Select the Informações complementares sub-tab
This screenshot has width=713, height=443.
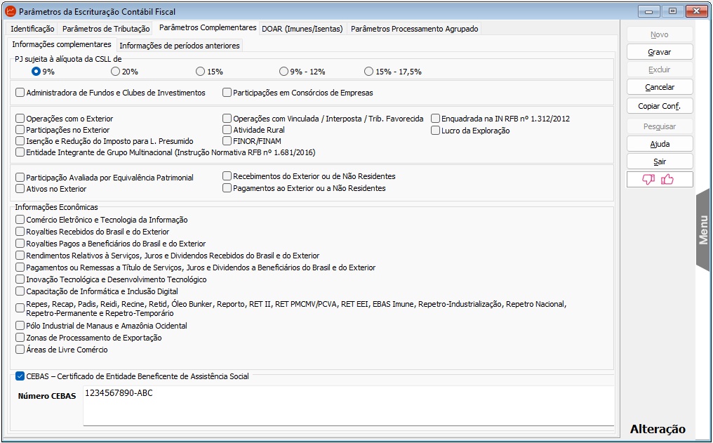62,44
